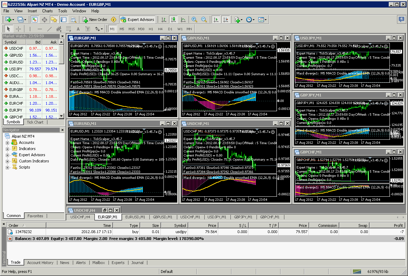
Task: Select the draw trendline tool
Action: (x=49, y=29)
